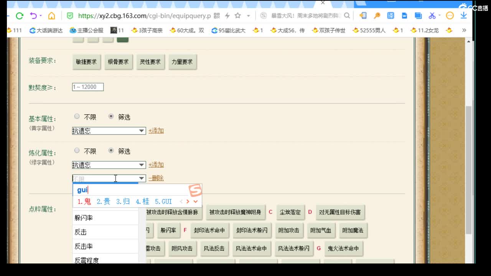Click the orange chat bubble icon

pos(450,16)
